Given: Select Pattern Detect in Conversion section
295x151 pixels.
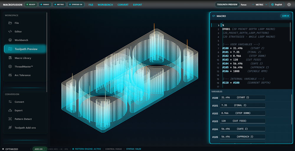Looking at the screenshot, I should [x=24, y=119].
